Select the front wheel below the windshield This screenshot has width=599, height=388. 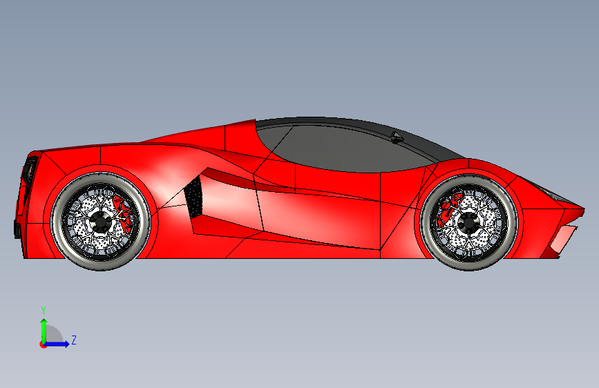pos(468,222)
